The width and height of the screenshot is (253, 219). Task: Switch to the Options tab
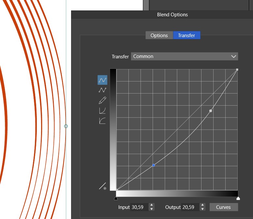[159, 36]
